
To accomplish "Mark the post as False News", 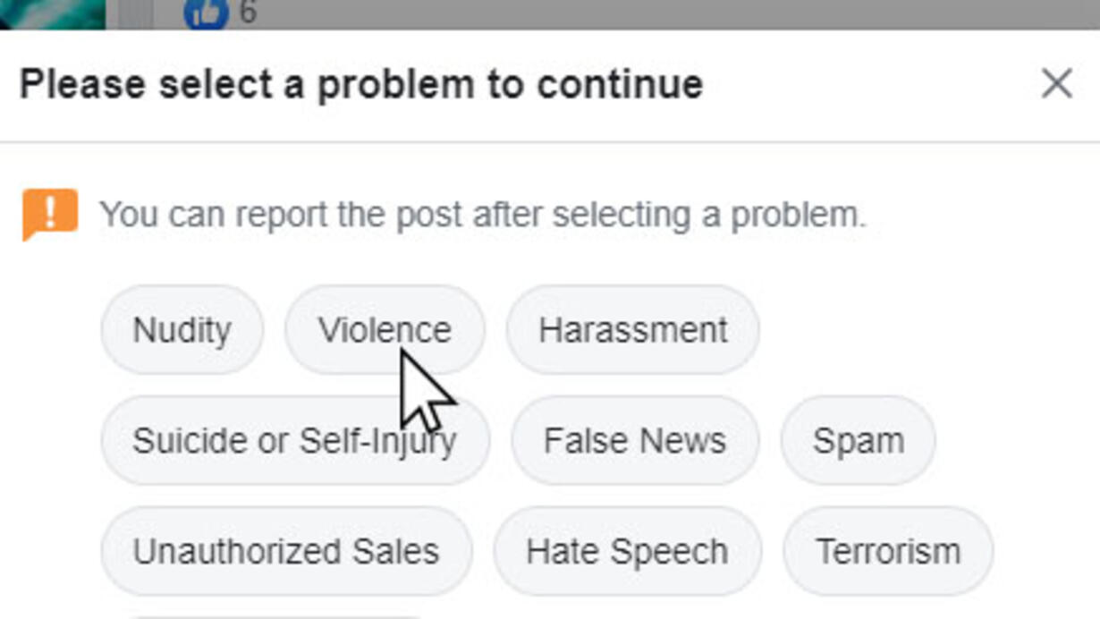I will coord(634,441).
